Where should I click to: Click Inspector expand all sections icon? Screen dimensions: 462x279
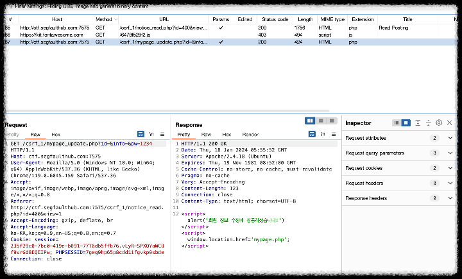point(418,123)
